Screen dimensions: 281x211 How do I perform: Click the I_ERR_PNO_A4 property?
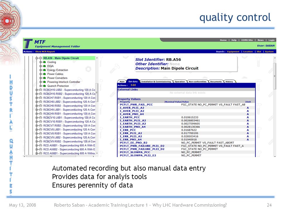pyautogui.click(x=131, y=139)
